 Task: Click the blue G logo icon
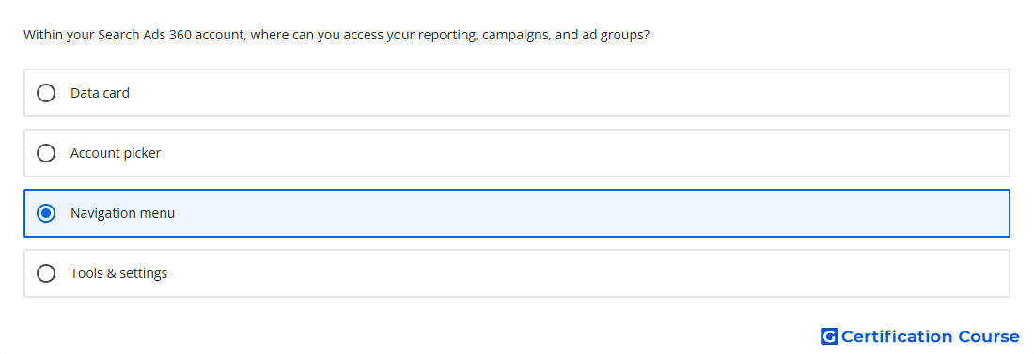(x=829, y=336)
